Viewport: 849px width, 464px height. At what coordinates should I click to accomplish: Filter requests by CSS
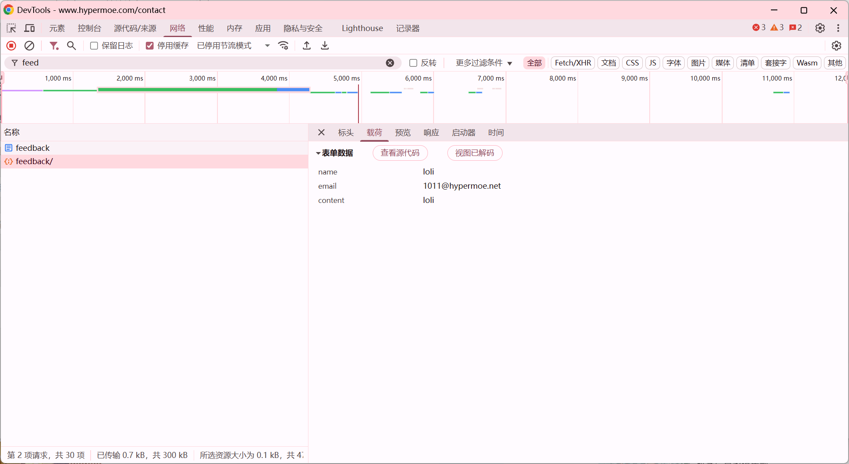(632, 63)
